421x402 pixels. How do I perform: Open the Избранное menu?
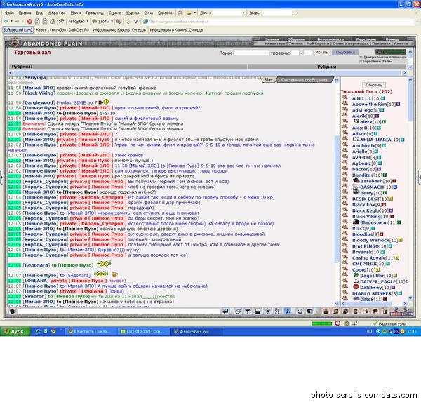[x=56, y=13]
